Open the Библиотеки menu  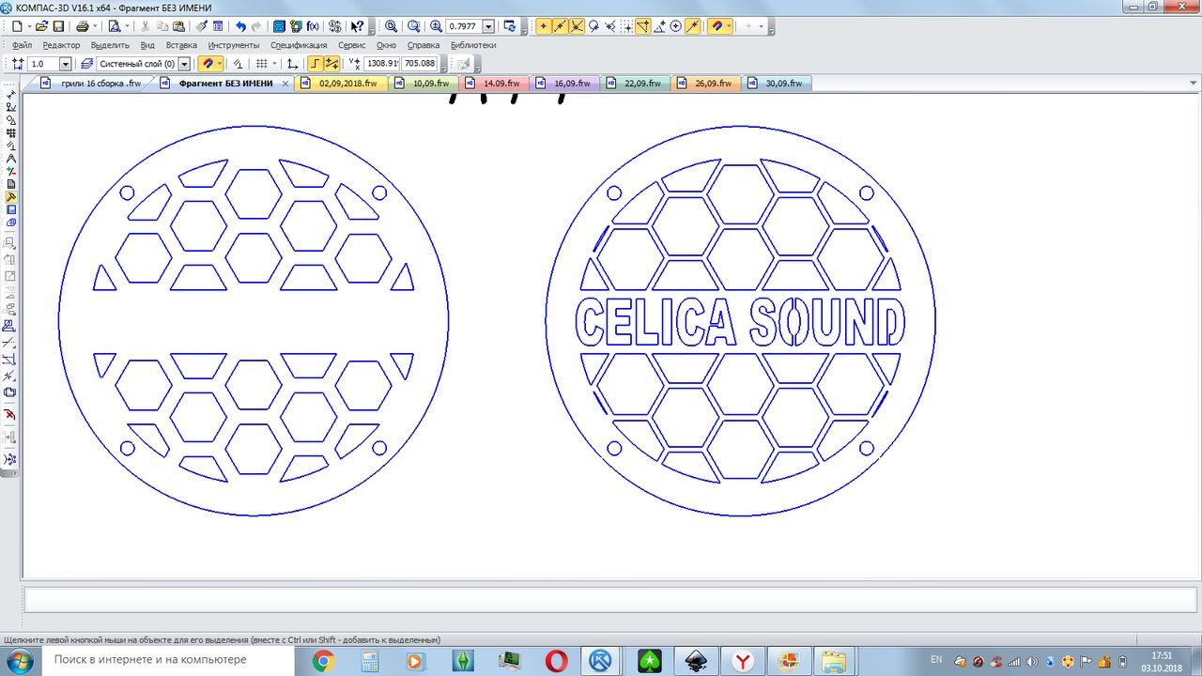tap(473, 45)
